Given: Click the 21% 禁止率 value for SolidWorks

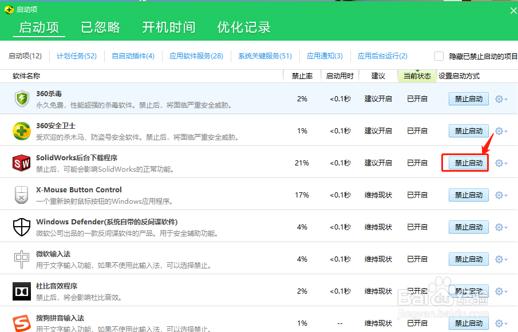Looking at the screenshot, I should click(302, 163).
